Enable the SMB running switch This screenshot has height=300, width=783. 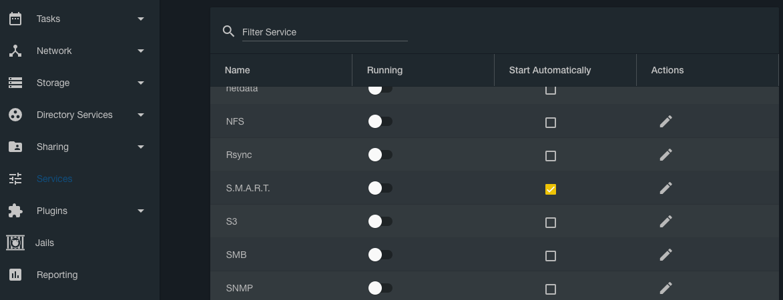[x=380, y=255]
